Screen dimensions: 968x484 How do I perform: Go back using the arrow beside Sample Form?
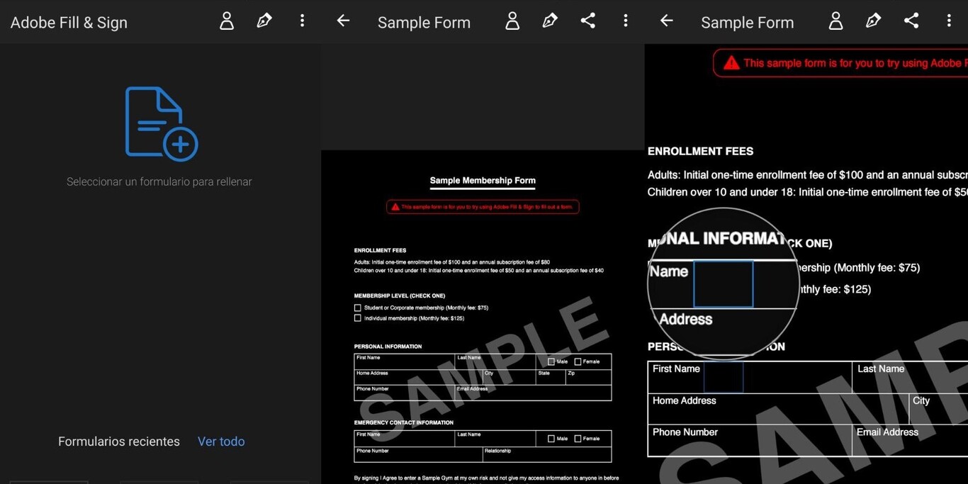pyautogui.click(x=343, y=21)
